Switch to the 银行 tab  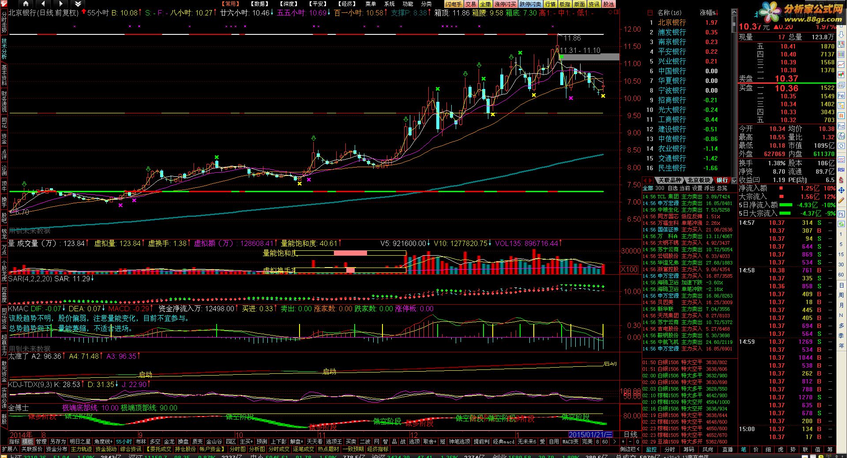[x=723, y=180]
